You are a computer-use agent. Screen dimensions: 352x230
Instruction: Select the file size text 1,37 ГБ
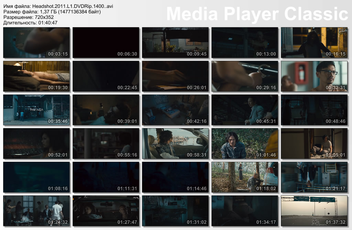[48, 12]
